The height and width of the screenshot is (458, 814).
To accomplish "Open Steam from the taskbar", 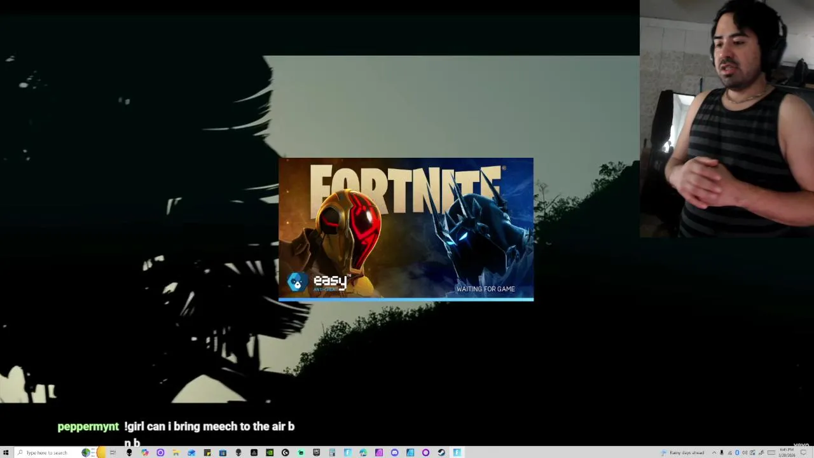I will (441, 452).
